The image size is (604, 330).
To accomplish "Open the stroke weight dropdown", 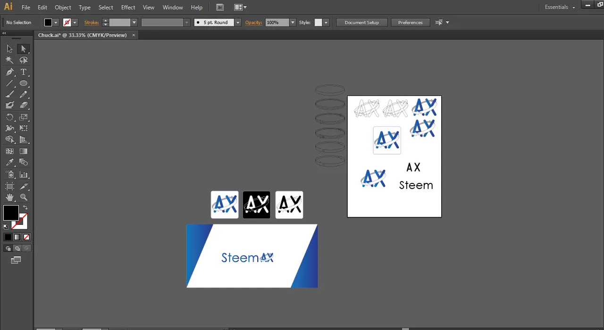I will click(134, 23).
